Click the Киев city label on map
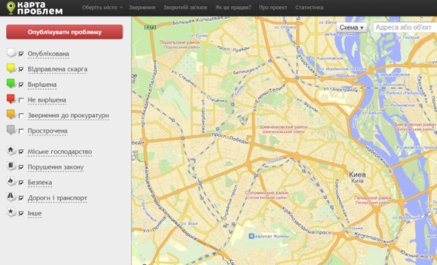Screen dimensions: 437x265 [x=357, y=174]
